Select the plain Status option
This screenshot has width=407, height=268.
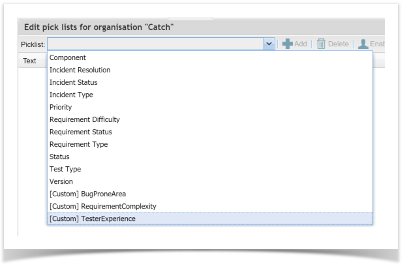(60, 156)
